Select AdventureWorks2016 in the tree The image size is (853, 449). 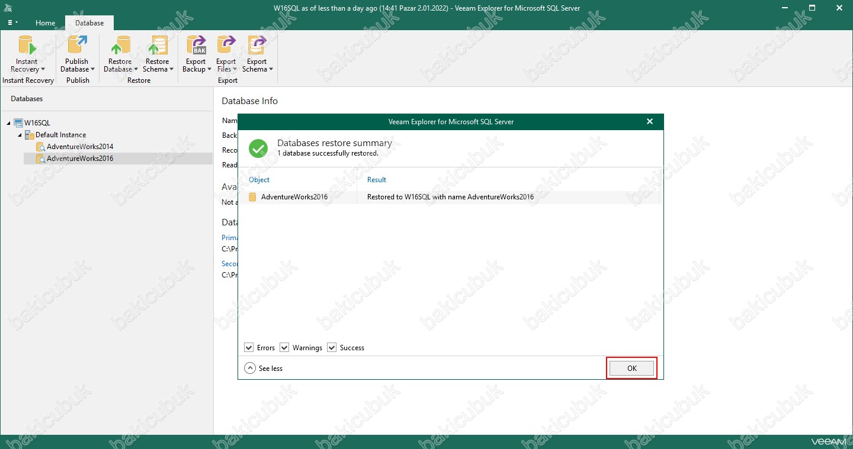click(x=80, y=158)
